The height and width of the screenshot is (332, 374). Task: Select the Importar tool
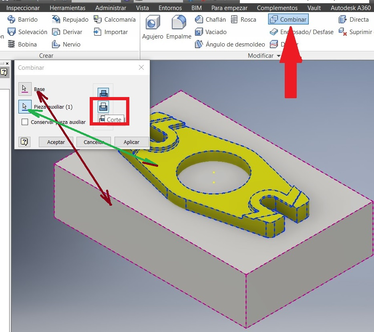(x=111, y=32)
